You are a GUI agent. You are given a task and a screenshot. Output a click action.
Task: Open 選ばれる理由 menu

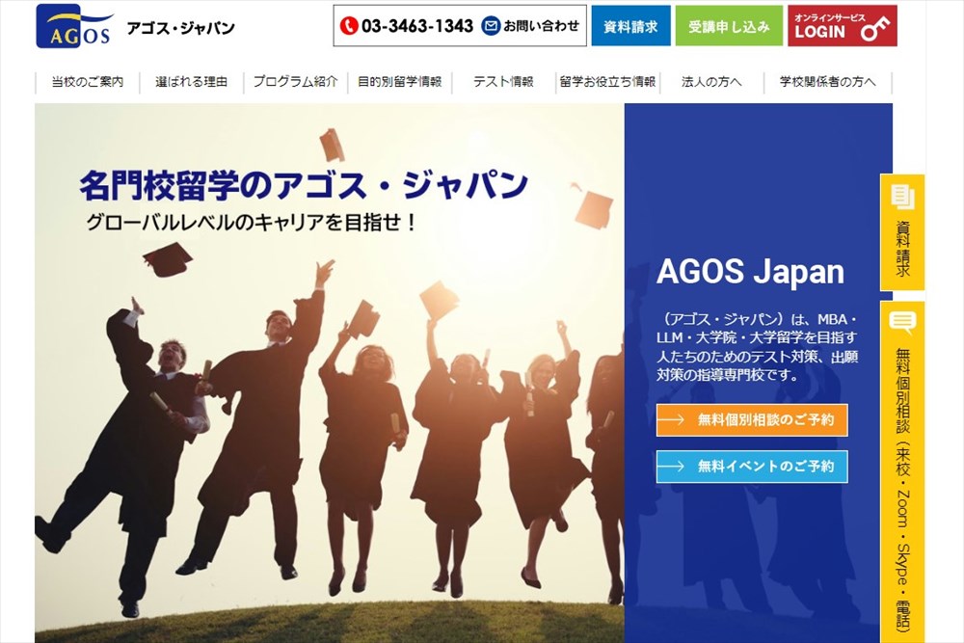point(191,82)
